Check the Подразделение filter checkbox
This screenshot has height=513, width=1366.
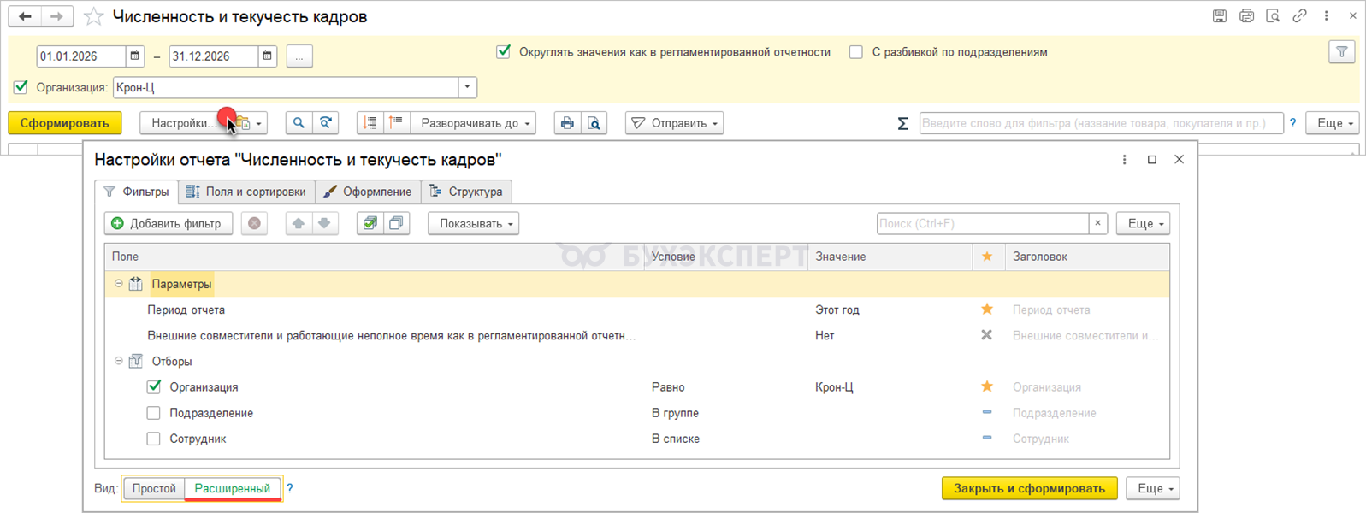[154, 413]
